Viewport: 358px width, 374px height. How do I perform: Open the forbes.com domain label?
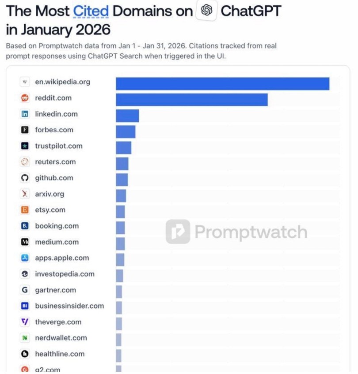click(x=54, y=130)
